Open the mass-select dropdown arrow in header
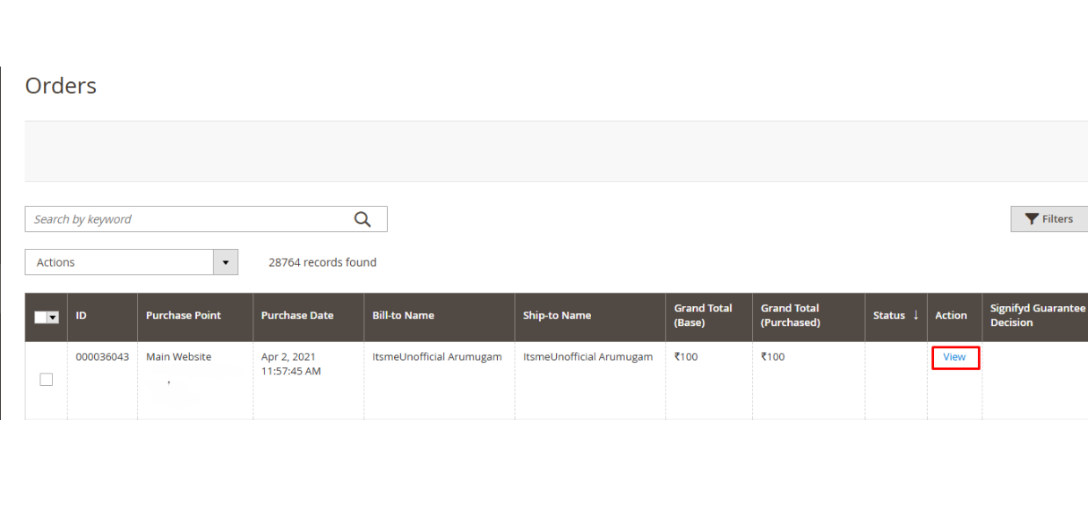 click(53, 317)
